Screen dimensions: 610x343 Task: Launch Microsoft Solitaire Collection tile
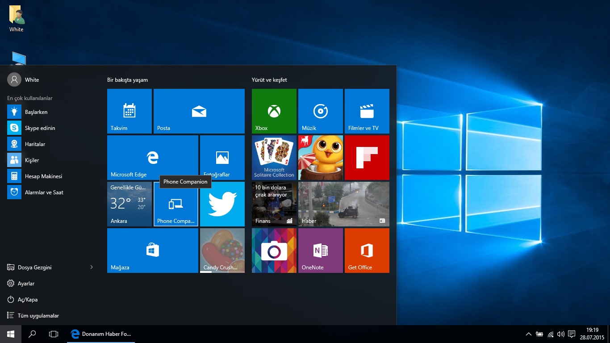click(274, 158)
